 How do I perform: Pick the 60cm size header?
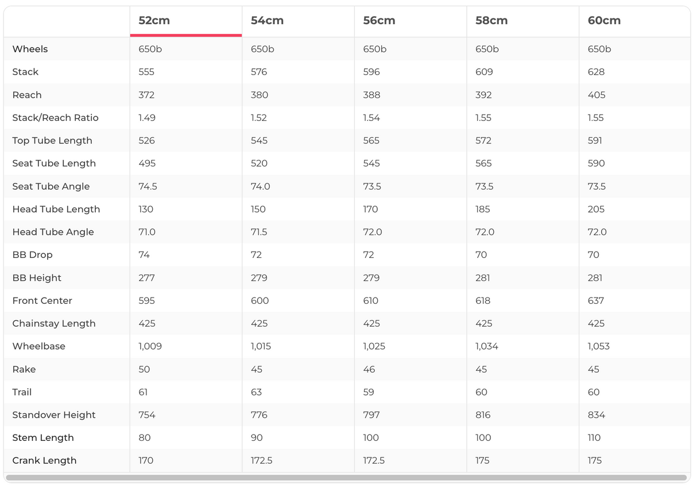coord(604,21)
